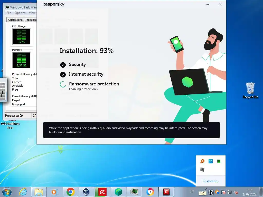Switch to Processes tab in Task Manager
Image resolution: width=263 pixels, height=197 pixels.
coord(31,20)
